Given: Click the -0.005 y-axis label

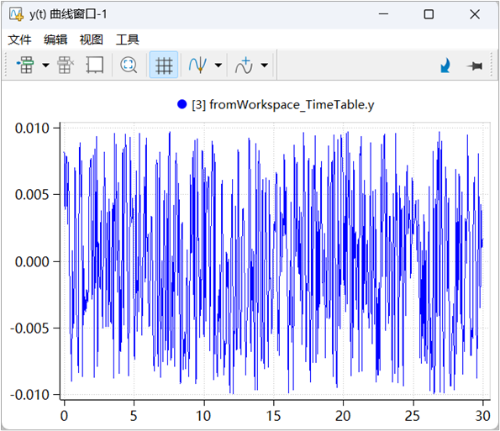Looking at the screenshot, I should [29, 328].
